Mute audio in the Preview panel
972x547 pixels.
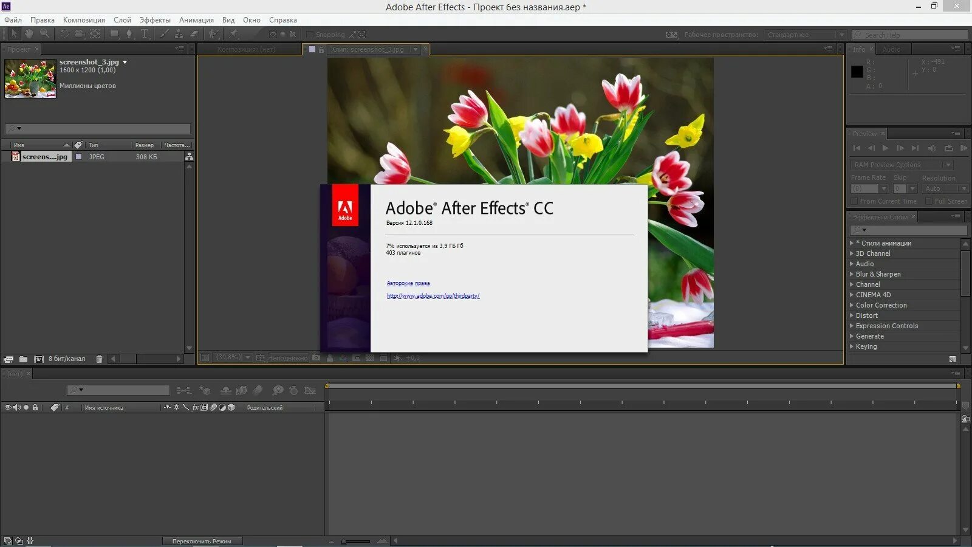[933, 148]
